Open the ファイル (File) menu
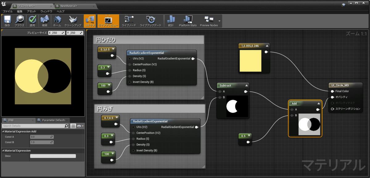The height and width of the screenshot is (178, 370). 8,11
